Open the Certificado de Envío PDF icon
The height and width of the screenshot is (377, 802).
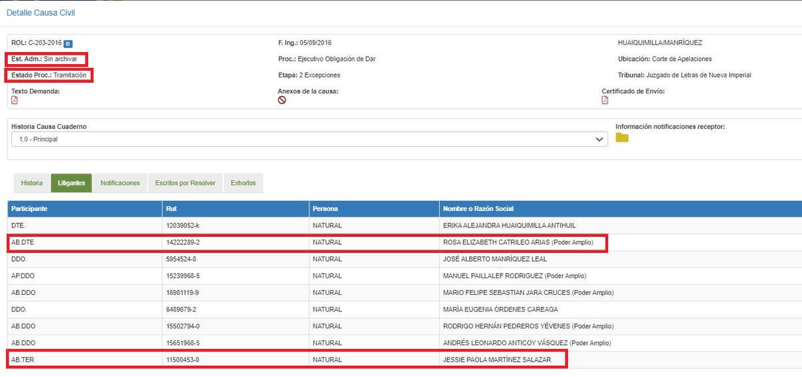[605, 100]
